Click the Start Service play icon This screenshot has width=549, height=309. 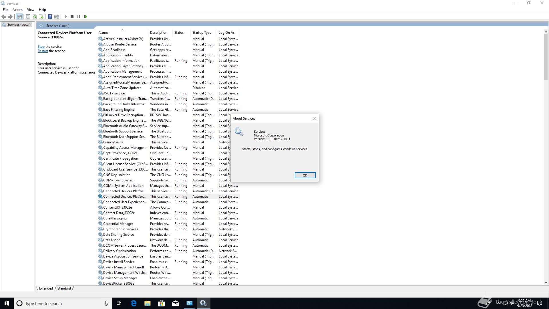65,17
